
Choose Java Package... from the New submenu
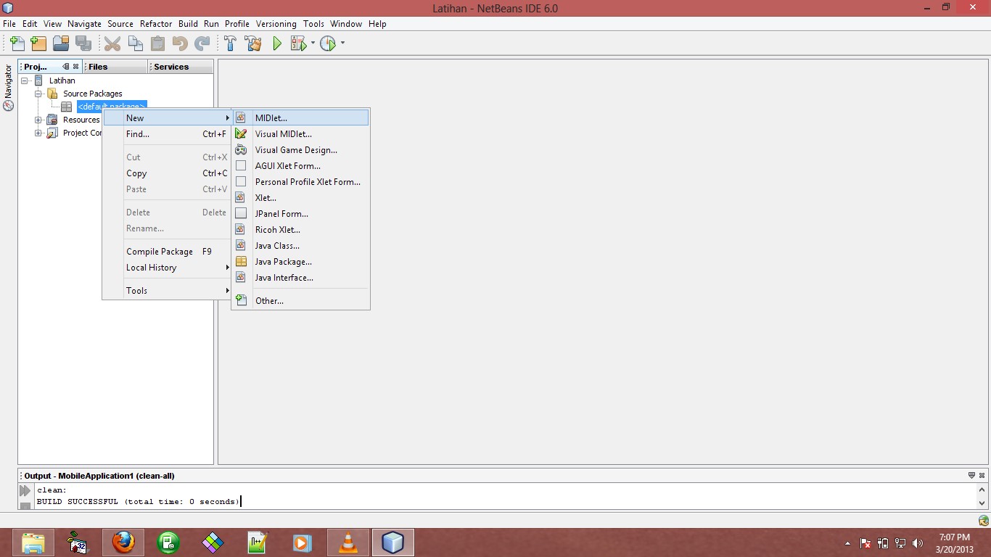(x=300, y=262)
